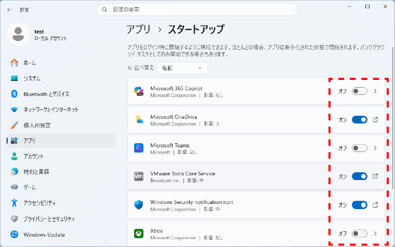Screen dimensions: 395x247
Task: Click the sort arrows icon beside 並べ替え
Action: point(130,68)
